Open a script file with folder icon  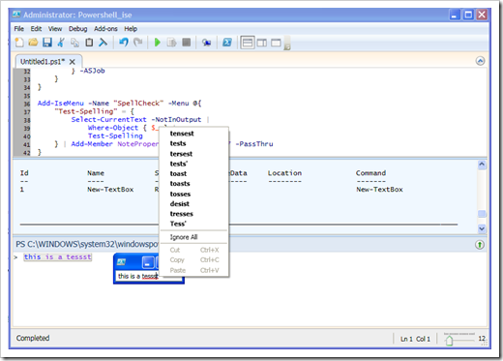(x=33, y=43)
